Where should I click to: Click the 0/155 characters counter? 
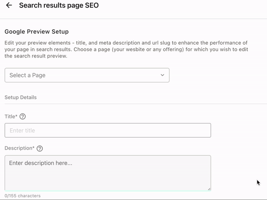23,196
